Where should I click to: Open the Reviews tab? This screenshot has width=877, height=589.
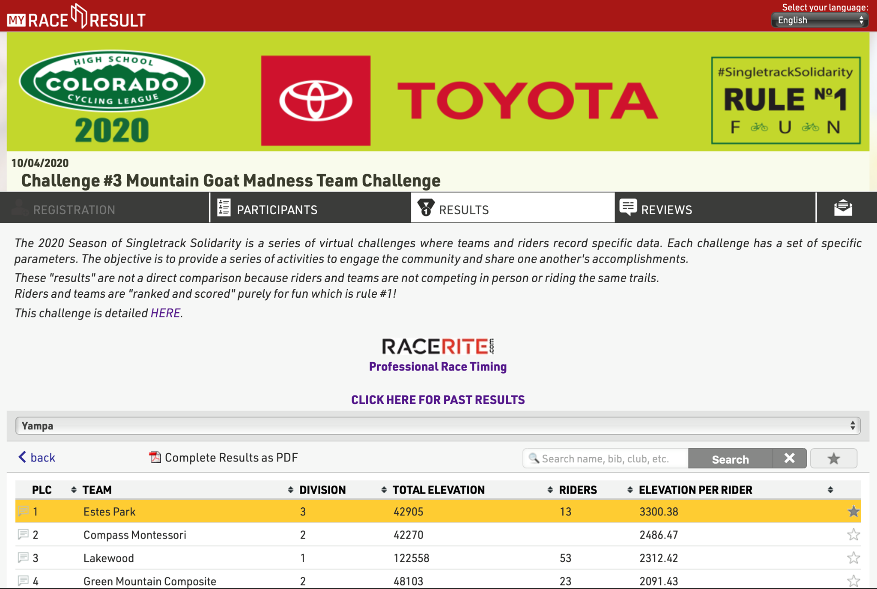(x=715, y=207)
